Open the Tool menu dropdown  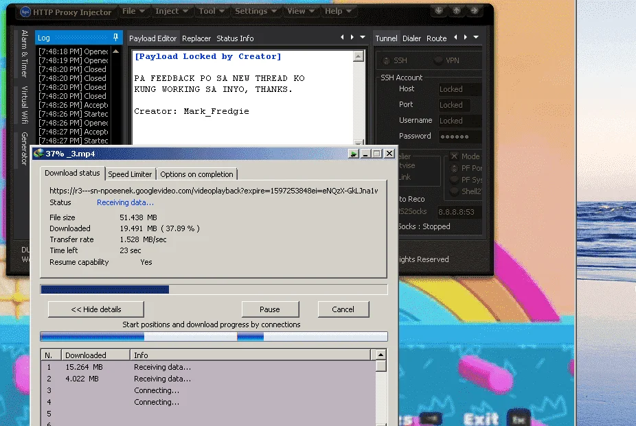point(212,12)
